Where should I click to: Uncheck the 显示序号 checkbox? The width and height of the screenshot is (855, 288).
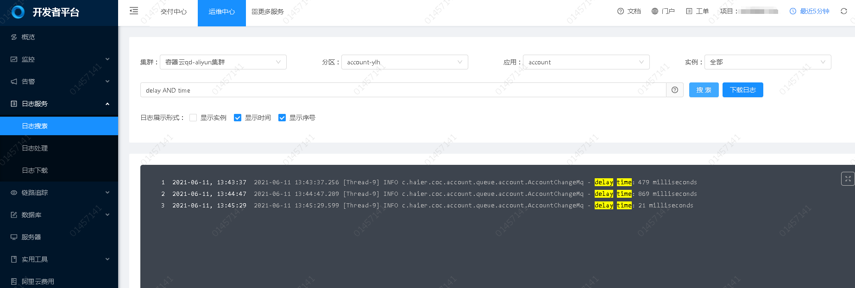click(x=282, y=118)
